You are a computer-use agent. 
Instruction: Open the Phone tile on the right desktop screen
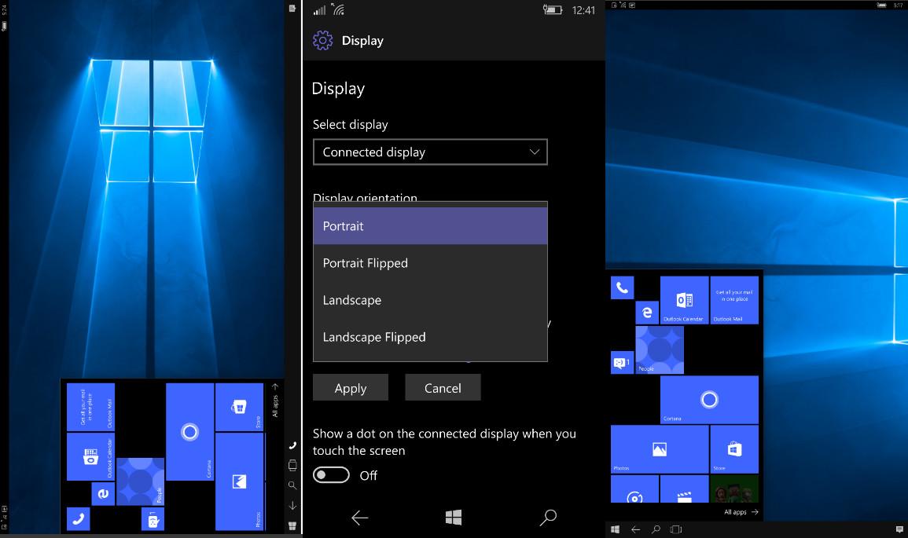point(622,287)
